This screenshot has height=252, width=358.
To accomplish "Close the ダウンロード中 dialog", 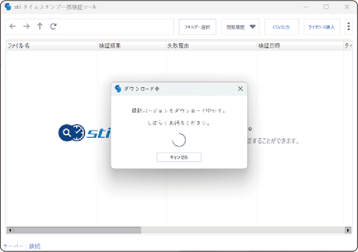I will 240,89.
